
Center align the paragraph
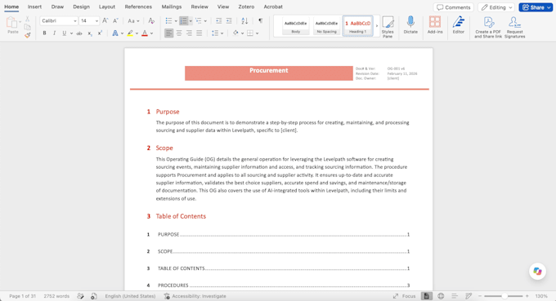[x=179, y=33]
